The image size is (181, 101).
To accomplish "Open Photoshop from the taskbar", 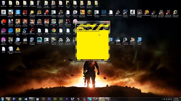I will click(x=49, y=99).
